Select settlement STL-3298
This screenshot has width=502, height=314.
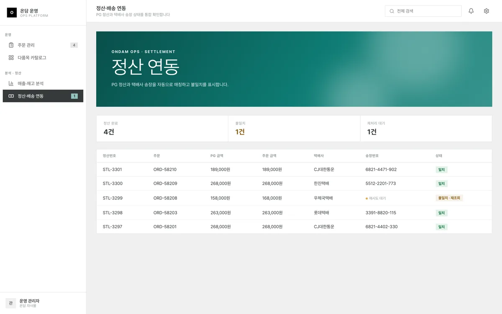[x=113, y=213]
